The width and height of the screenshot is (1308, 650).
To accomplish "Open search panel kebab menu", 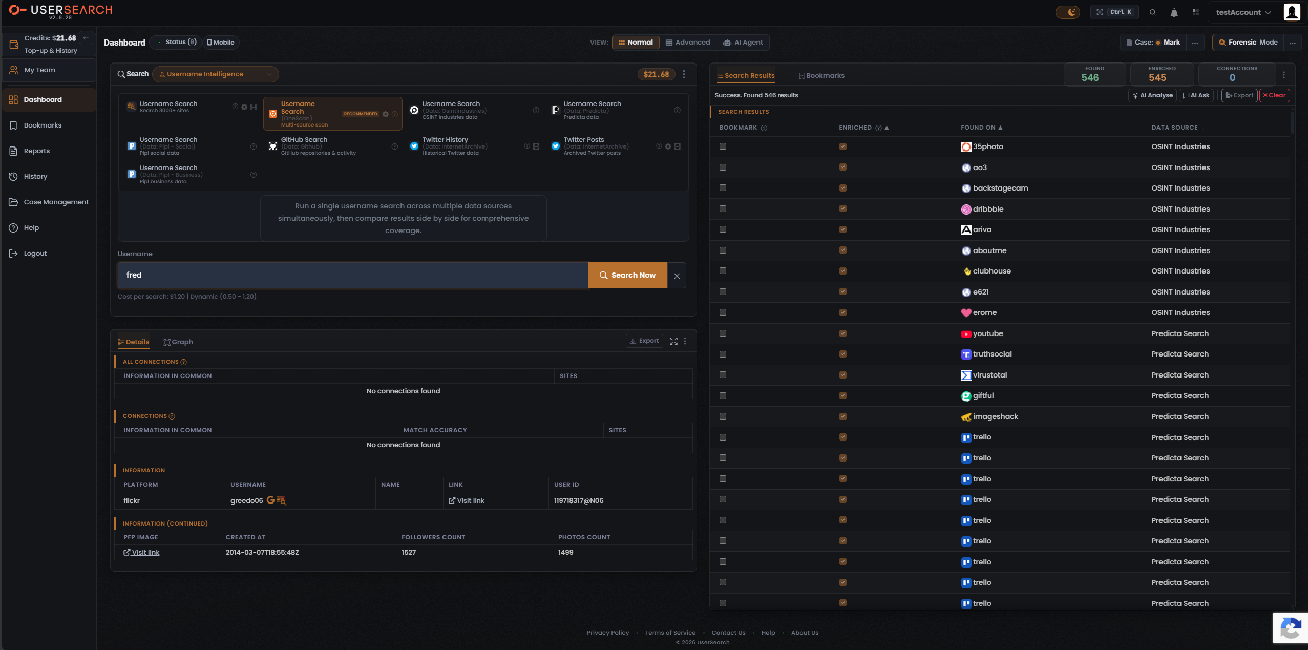I will (x=684, y=74).
